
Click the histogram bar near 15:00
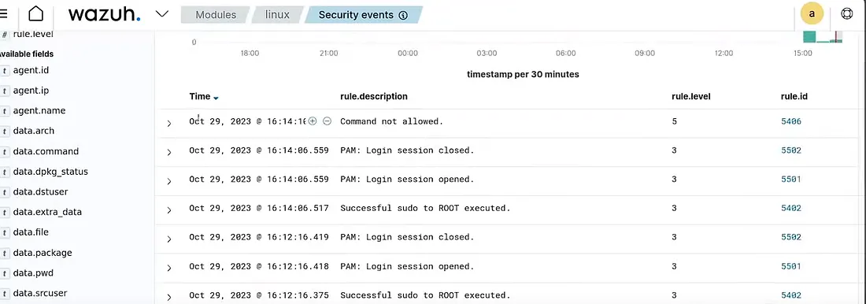tap(809, 36)
